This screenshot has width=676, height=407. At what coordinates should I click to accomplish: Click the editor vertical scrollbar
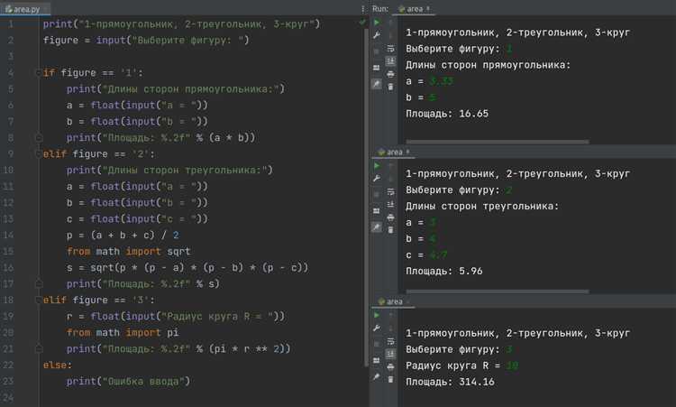point(366,199)
